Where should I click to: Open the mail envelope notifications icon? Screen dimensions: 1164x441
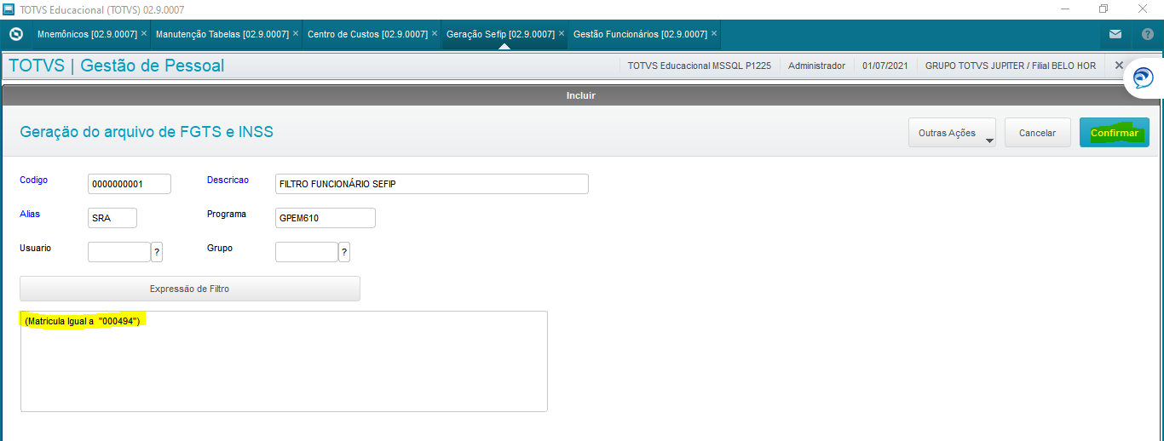pos(1115,35)
